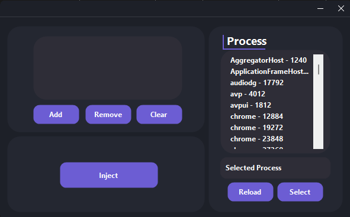The image size is (350, 217).
Task: Click the empty DLL list box
Action: point(108,68)
